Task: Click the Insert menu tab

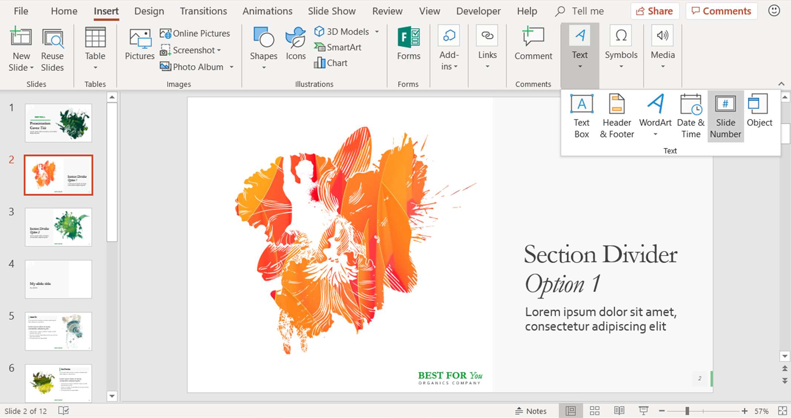Action: [x=105, y=10]
